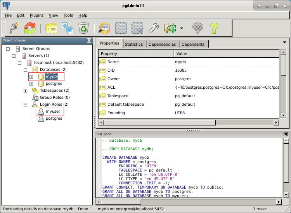The image size is (291, 213).
Task: Click the localhost server icon
Action: point(29,63)
